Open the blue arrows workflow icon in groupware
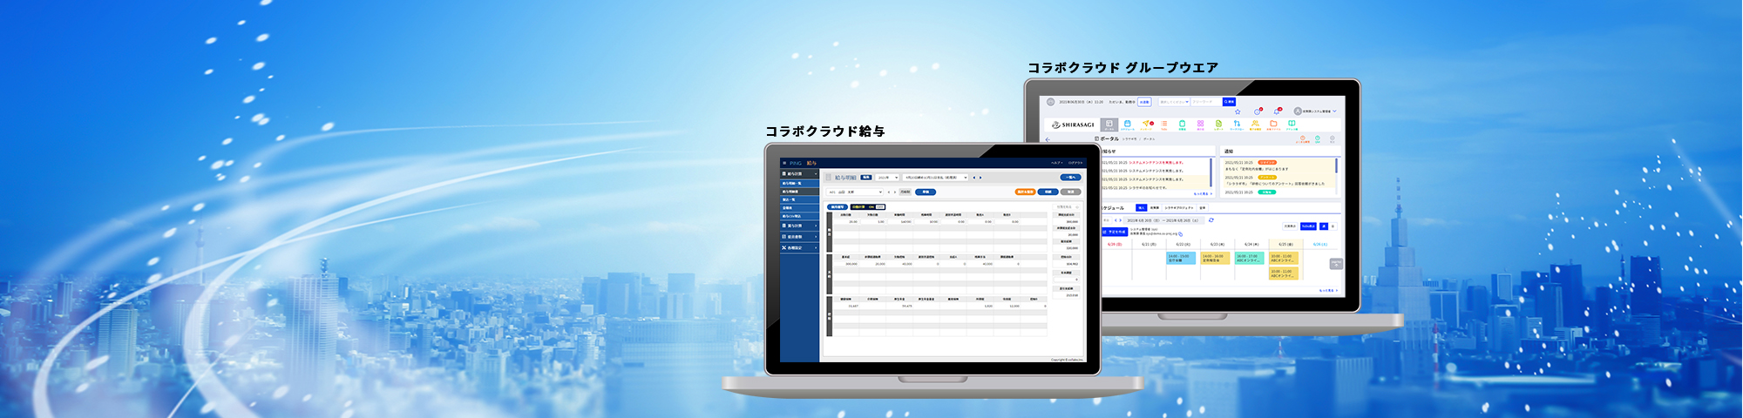1743x418 pixels. [x=1237, y=125]
